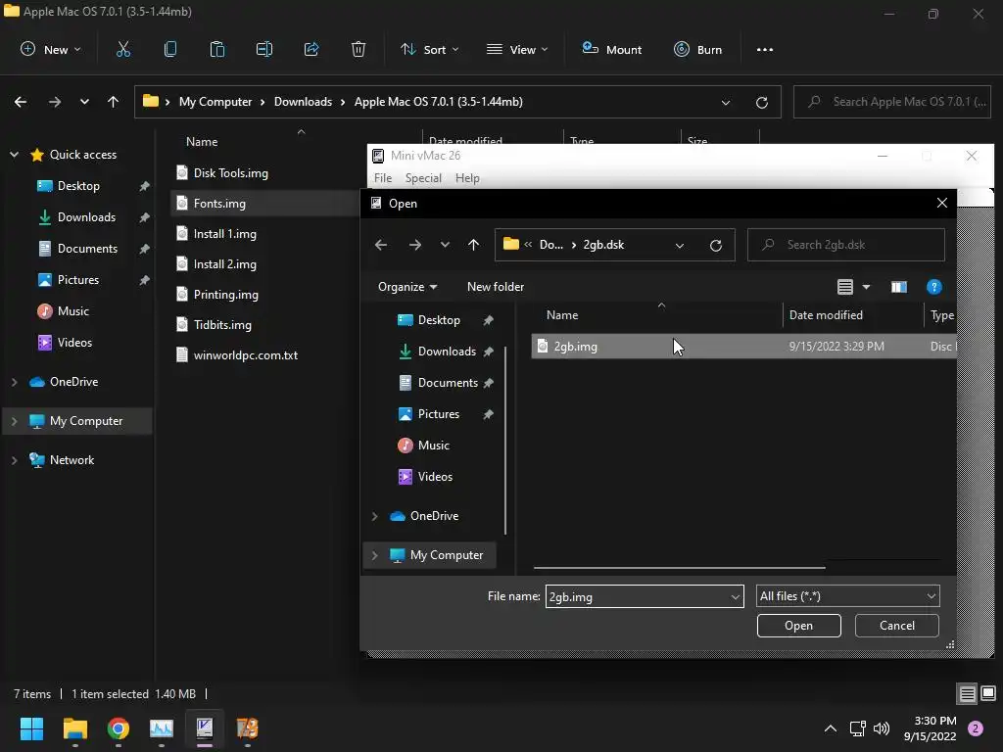This screenshot has width=1003, height=752.
Task: Launch Google Chrome from the taskbar
Action: (118, 728)
